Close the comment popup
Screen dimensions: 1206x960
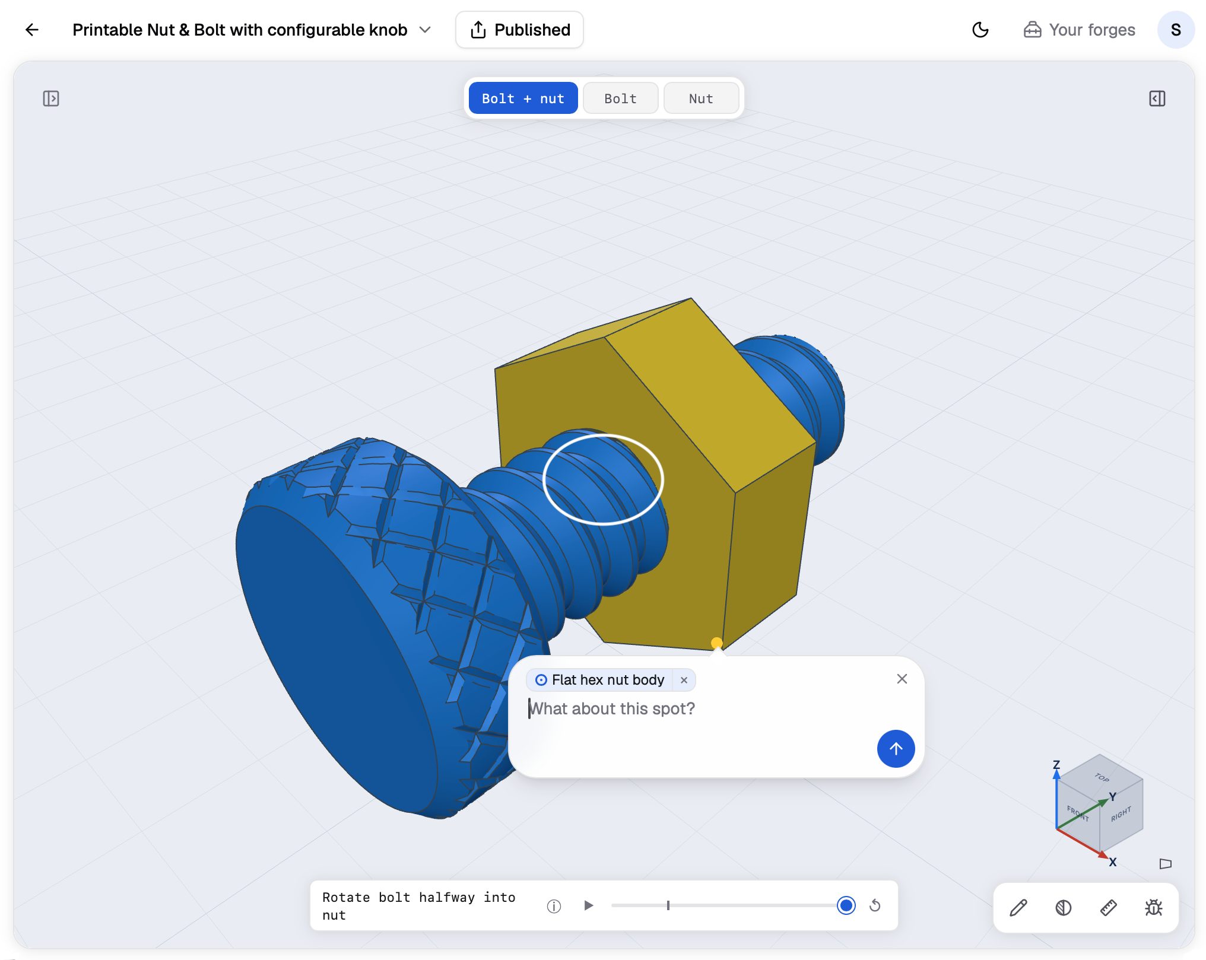[x=902, y=679]
